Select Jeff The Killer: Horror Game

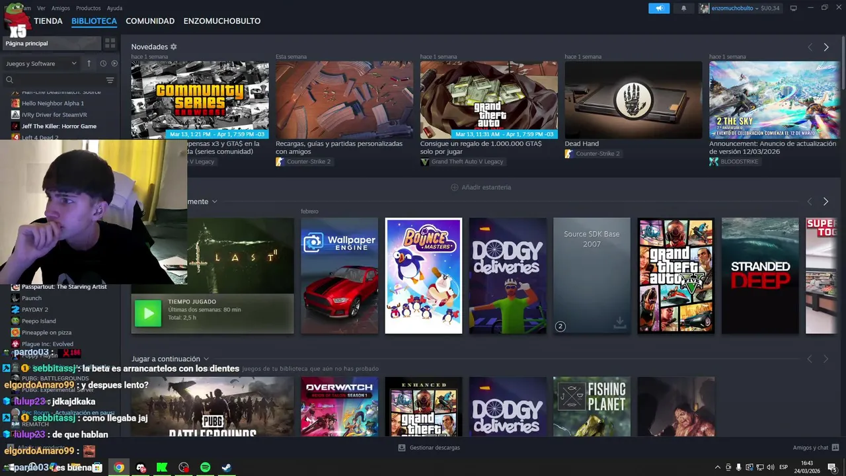coord(59,126)
